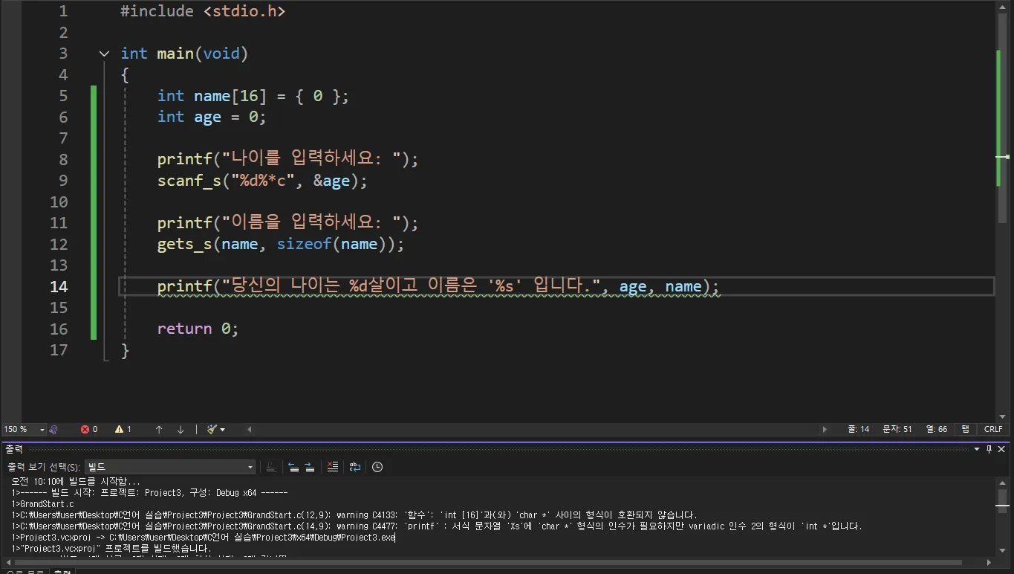Click the gets_s call on line 12
This screenshot has height=574, width=1014.
281,245
